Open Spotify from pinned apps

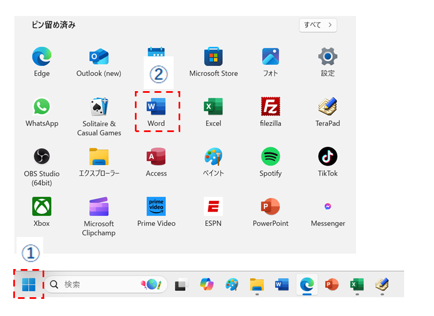(x=270, y=157)
